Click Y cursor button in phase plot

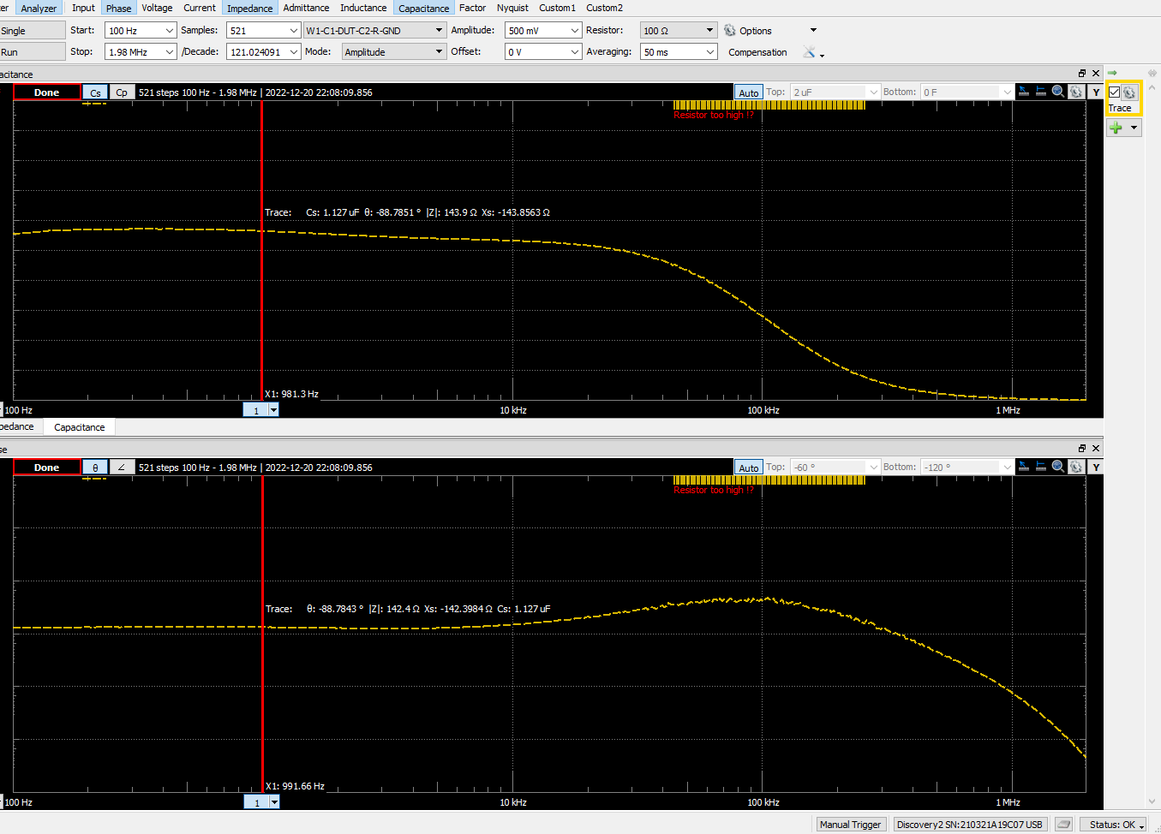coord(1095,467)
